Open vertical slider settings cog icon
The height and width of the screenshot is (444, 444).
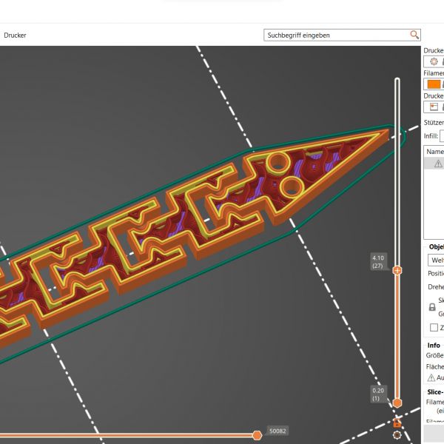tap(397, 434)
